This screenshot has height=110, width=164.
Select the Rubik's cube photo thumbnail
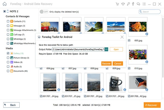[x=138, y=82]
